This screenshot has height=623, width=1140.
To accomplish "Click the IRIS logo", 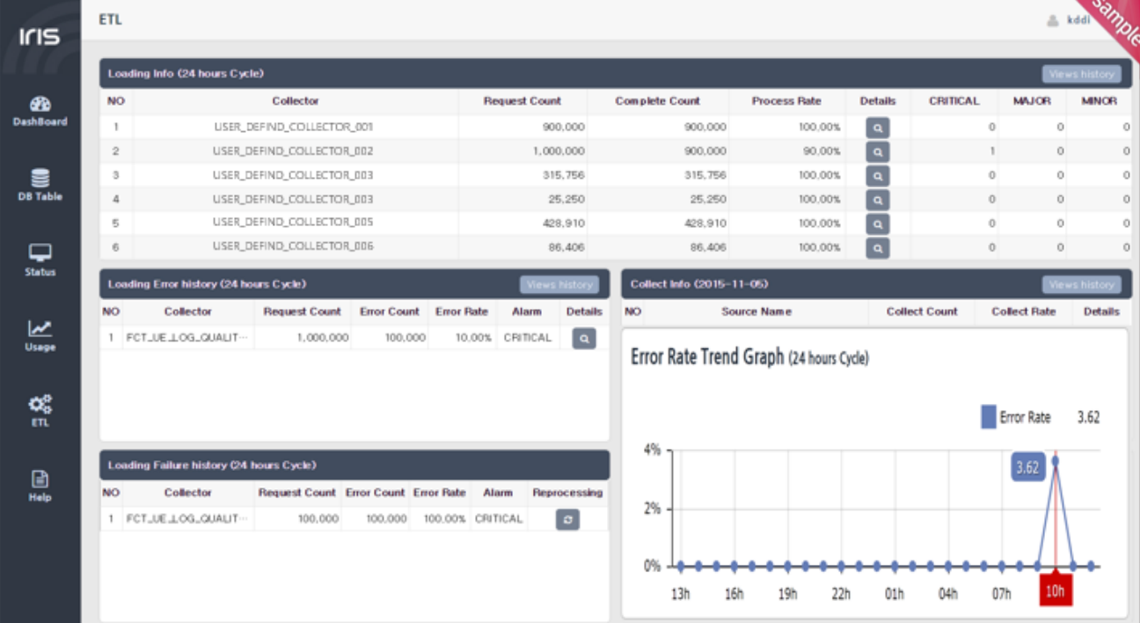I will pos(40,36).
